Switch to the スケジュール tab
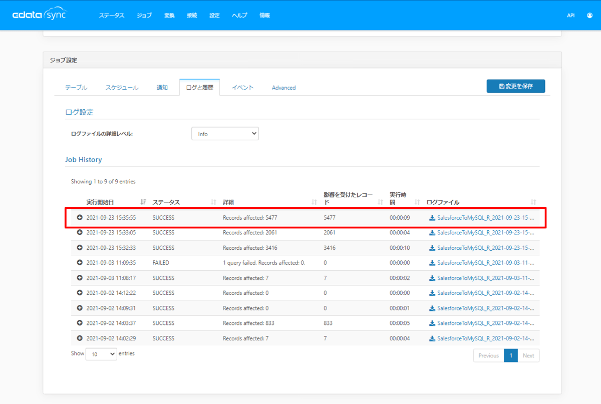 point(122,88)
